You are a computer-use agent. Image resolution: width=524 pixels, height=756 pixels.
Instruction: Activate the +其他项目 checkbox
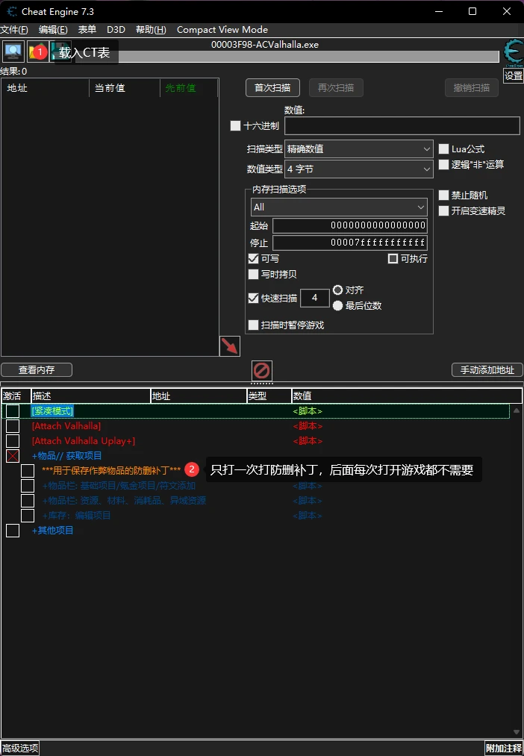[13, 531]
